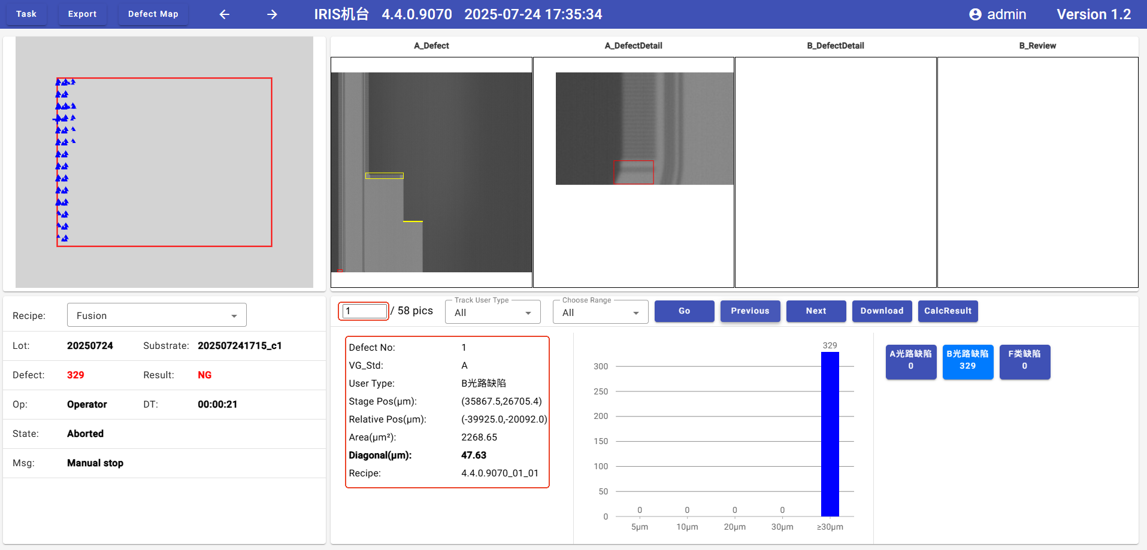Click the admin user account icon
This screenshot has width=1147, height=550.
click(x=975, y=14)
